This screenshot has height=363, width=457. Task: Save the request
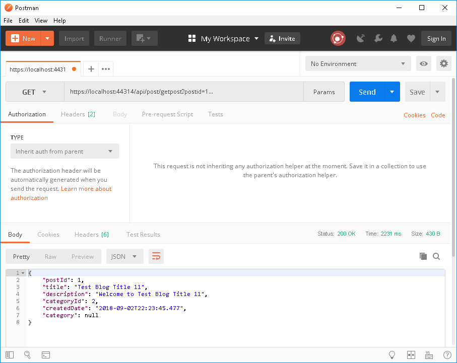[417, 92]
